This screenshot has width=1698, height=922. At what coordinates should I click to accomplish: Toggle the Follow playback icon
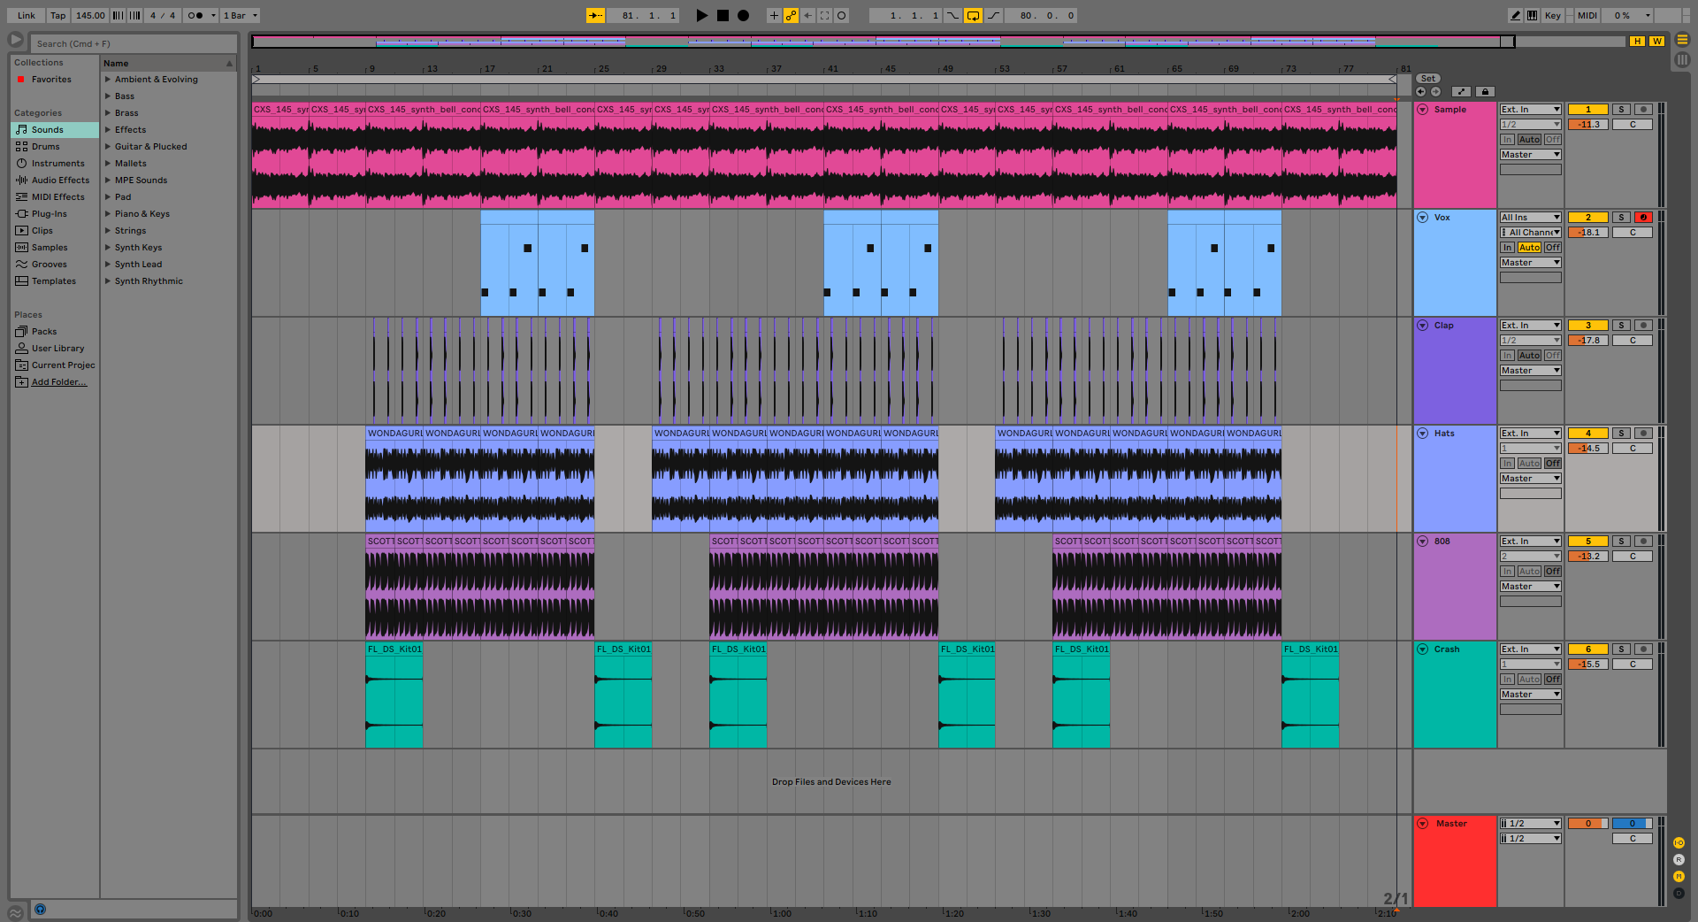point(595,15)
